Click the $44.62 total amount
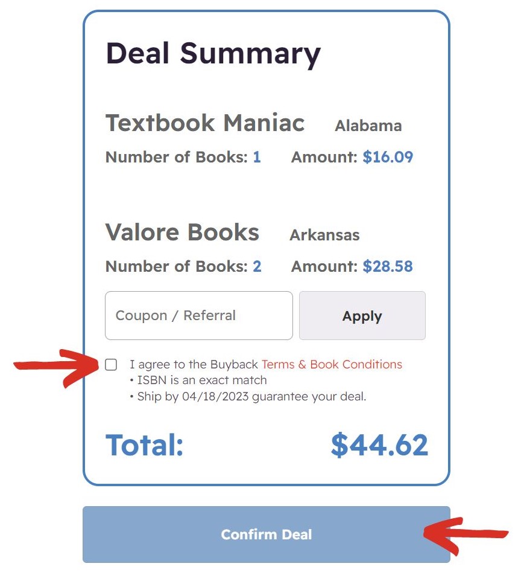527x578 pixels. pos(379,445)
